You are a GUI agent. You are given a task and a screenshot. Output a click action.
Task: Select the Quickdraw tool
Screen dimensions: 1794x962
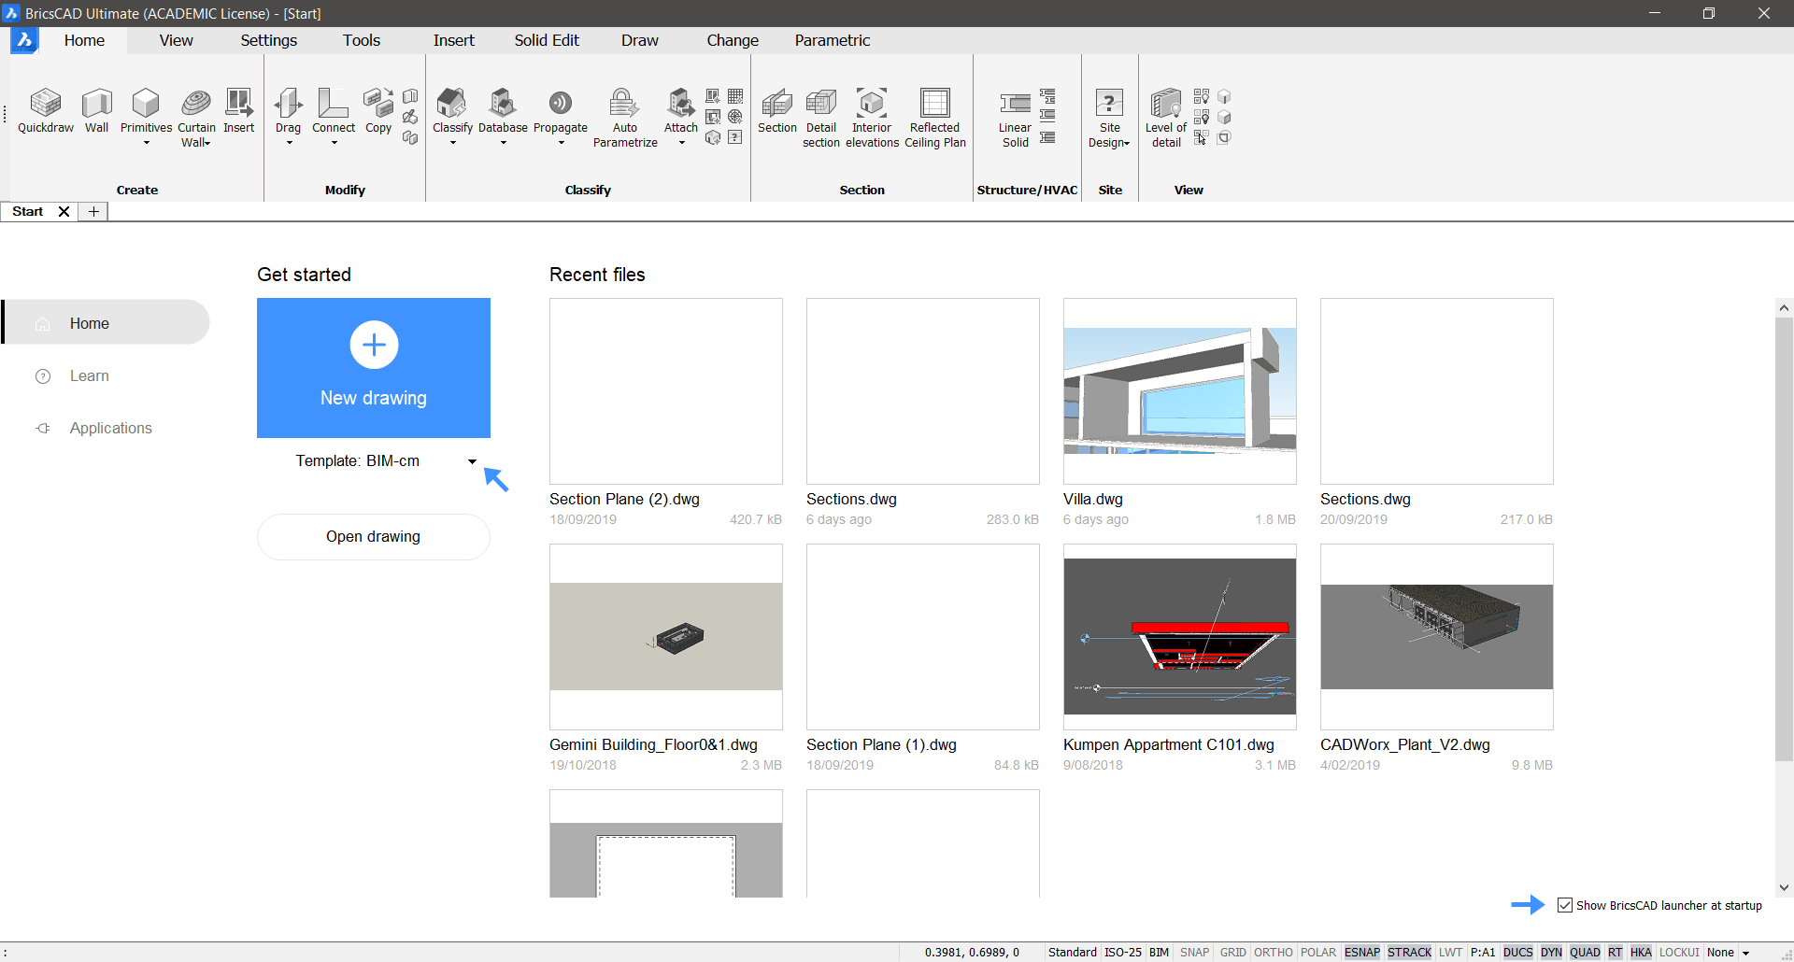46,111
